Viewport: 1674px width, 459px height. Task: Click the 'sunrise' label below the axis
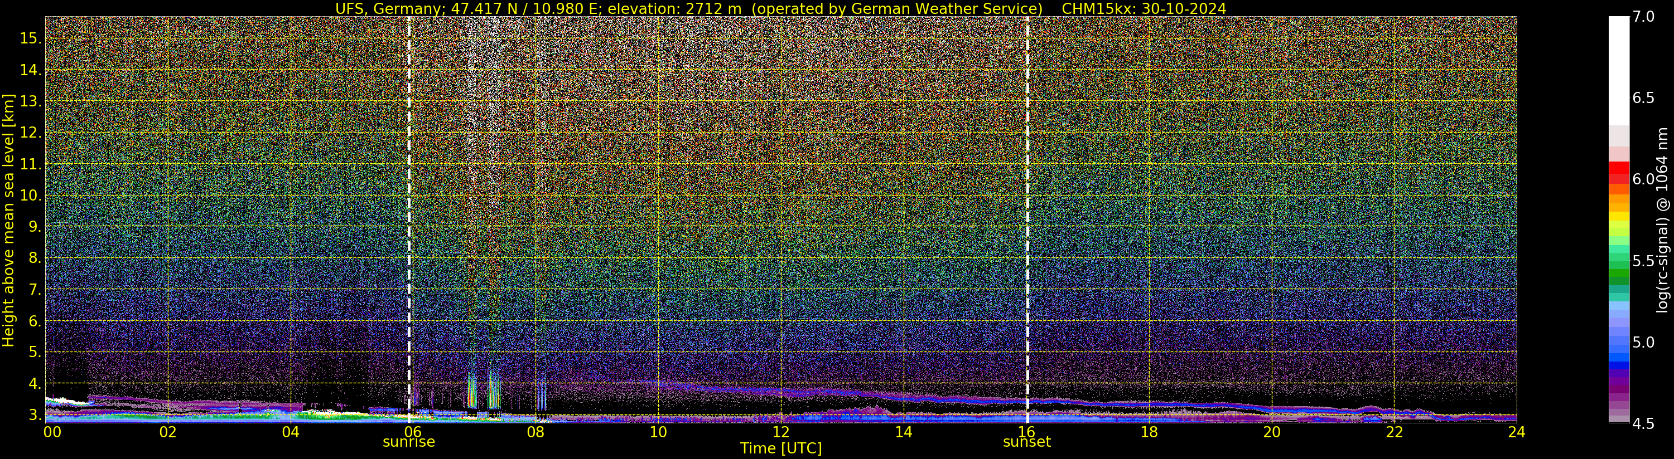coord(409,442)
